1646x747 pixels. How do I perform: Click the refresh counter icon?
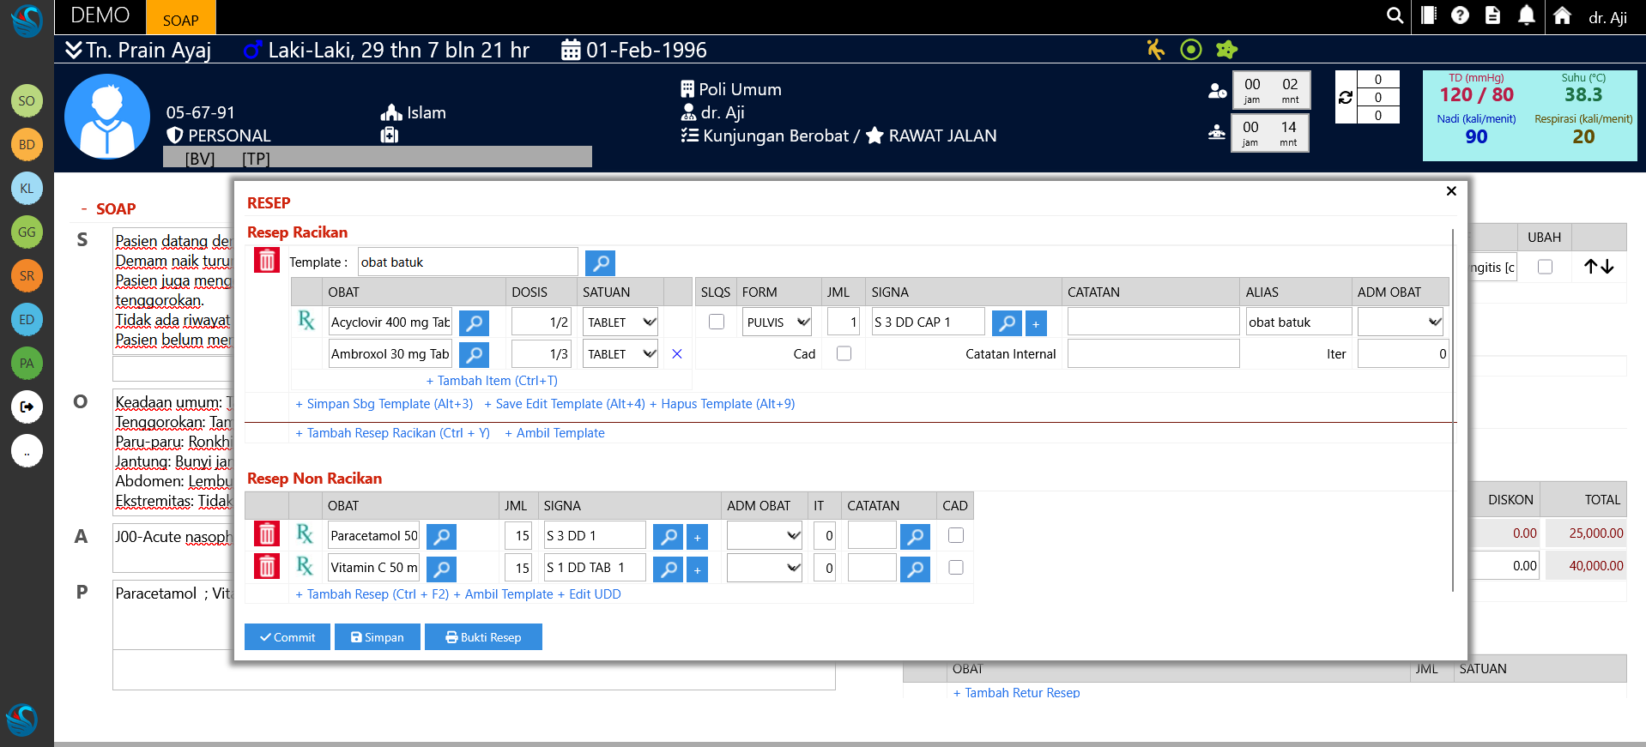1346,98
